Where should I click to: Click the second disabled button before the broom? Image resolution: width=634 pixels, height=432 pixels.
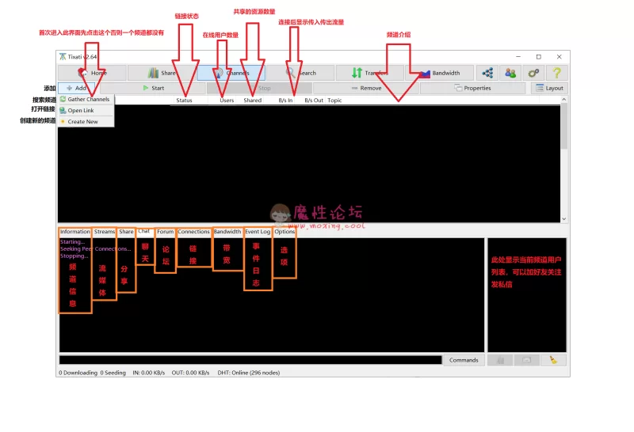pos(526,360)
